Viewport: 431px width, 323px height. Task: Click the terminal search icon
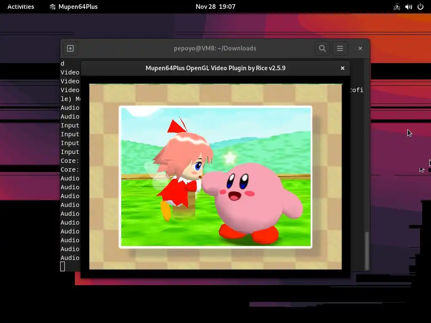(322, 48)
